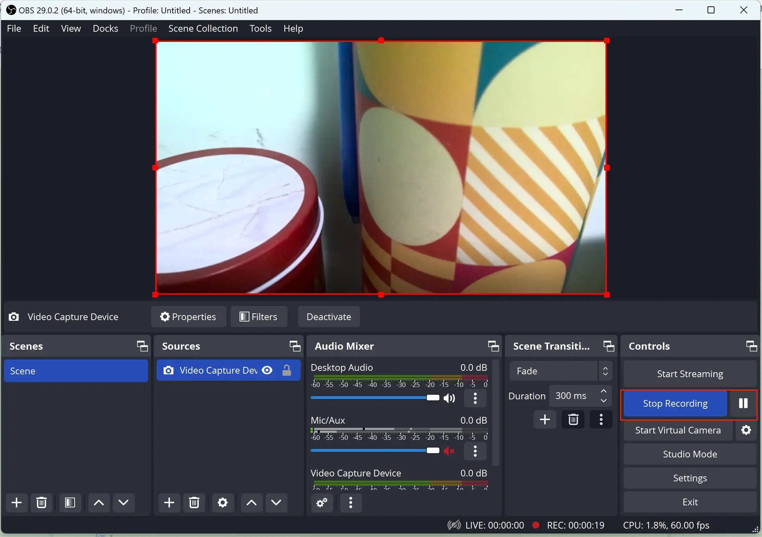Viewport: 762px width, 537px height.
Task: Mute the Mic/Aux audio channel
Action: [x=450, y=450]
